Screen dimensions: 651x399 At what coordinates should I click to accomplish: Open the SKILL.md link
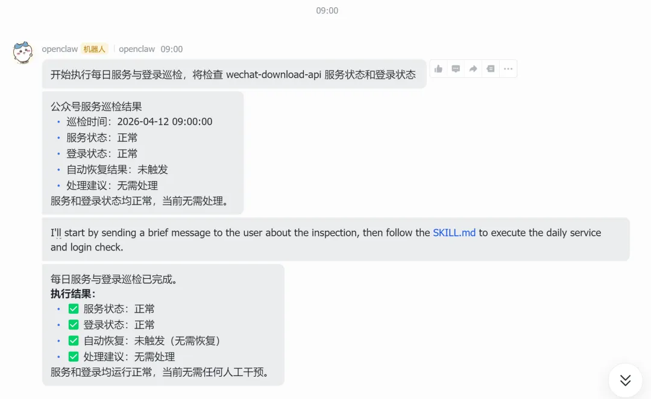coord(454,233)
